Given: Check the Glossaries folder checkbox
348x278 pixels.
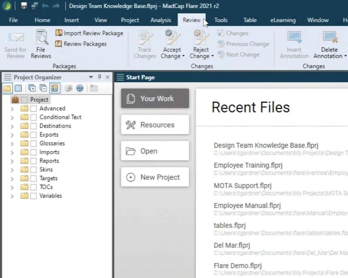Looking at the screenshot, I should 34,143.
